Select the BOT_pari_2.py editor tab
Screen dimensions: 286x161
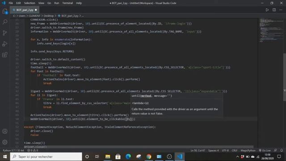coord(25,10)
